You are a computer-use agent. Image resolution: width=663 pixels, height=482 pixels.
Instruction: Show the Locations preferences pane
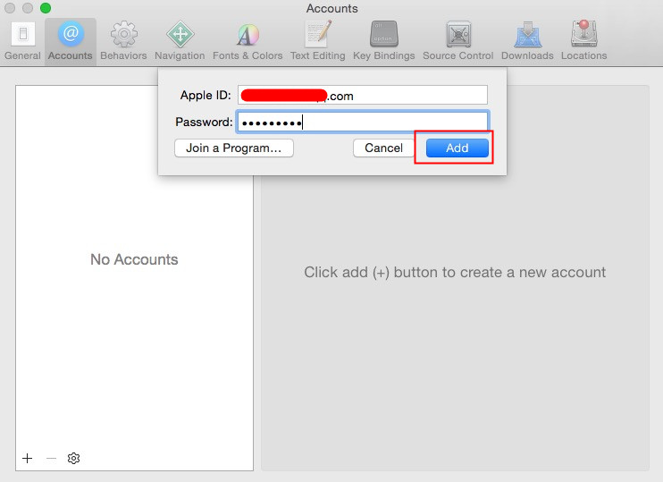[584, 41]
